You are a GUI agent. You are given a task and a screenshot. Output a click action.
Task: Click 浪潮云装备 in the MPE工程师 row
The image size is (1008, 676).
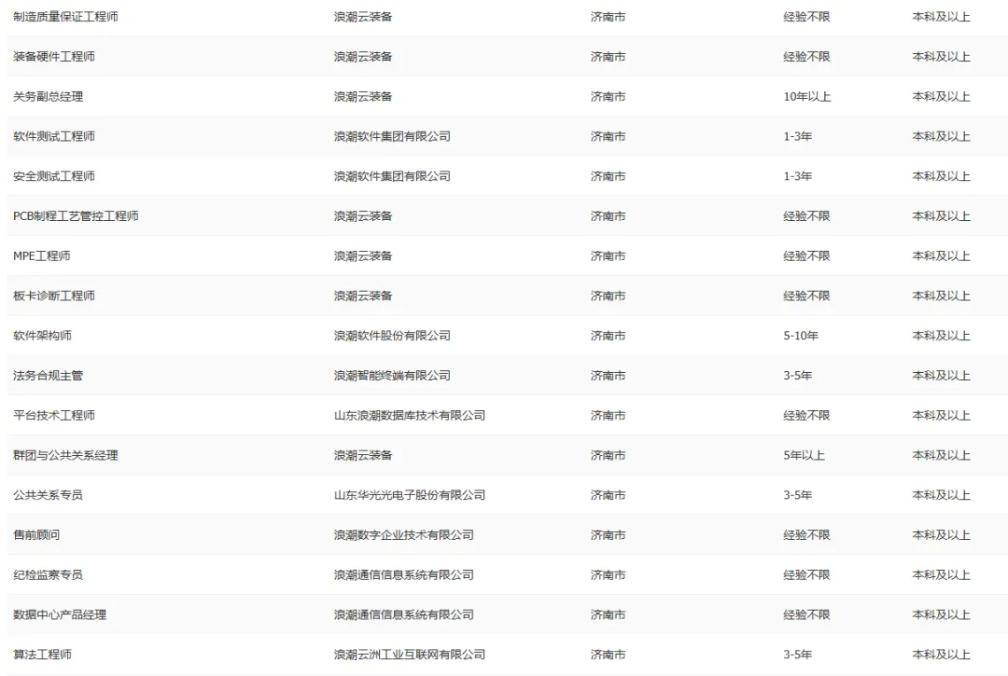(363, 255)
